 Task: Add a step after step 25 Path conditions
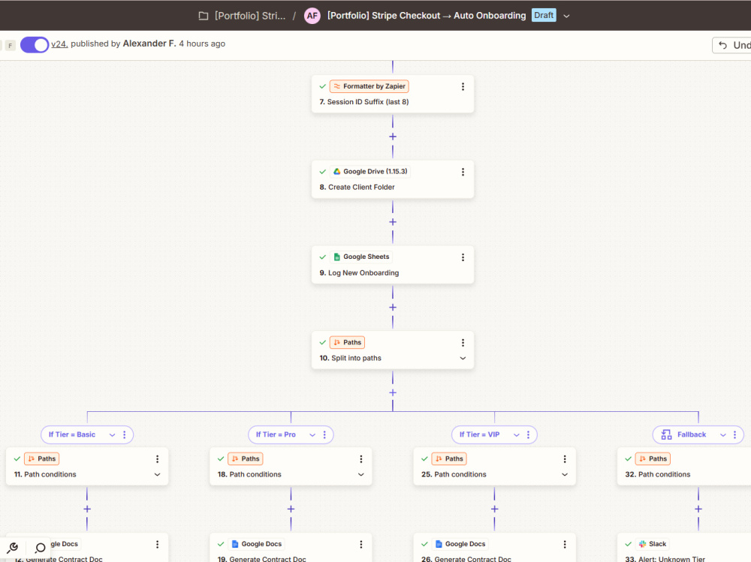[495, 509]
